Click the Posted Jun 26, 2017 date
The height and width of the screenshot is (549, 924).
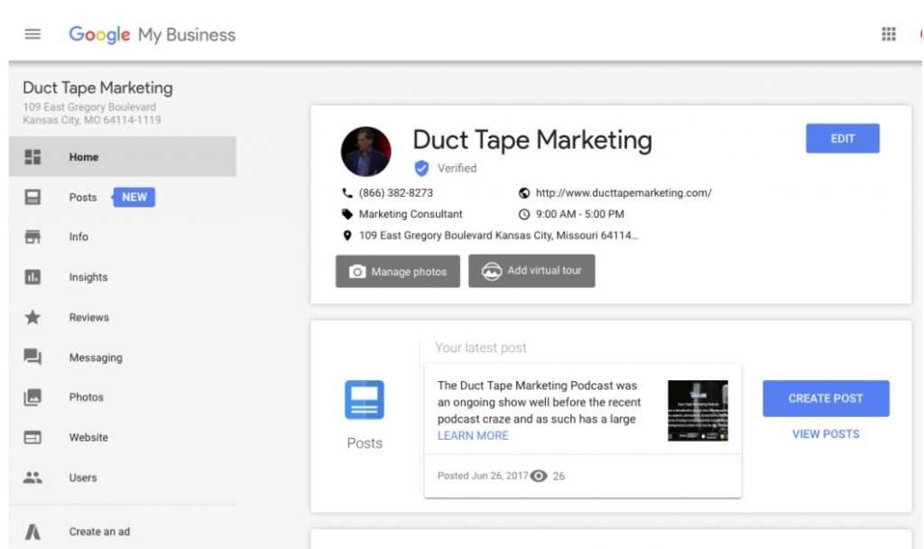tap(483, 476)
